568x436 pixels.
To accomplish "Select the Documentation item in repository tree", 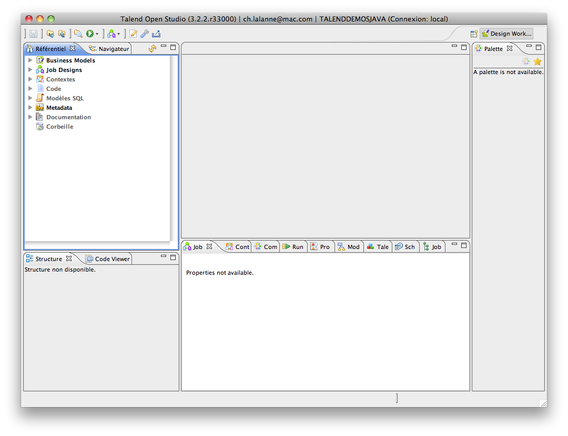I will point(68,117).
